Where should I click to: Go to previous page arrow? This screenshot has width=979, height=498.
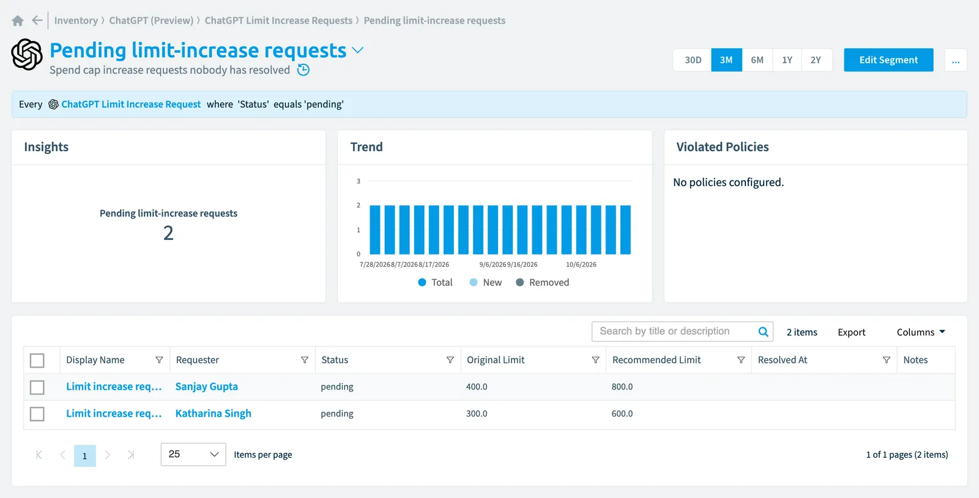(62, 455)
